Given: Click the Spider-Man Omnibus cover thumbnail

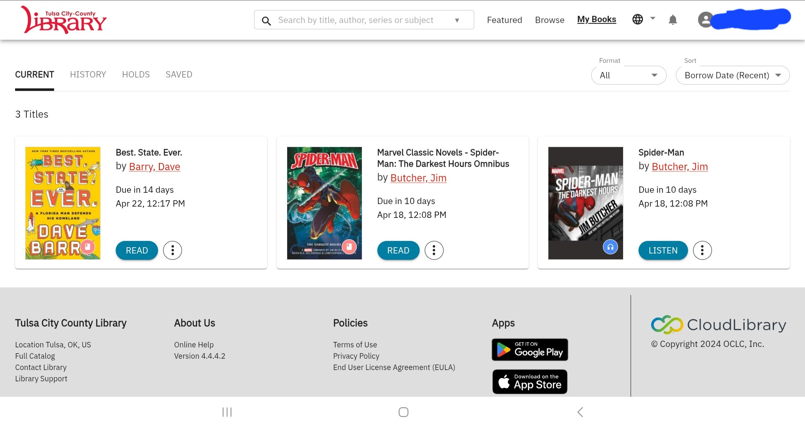Looking at the screenshot, I should (324, 203).
